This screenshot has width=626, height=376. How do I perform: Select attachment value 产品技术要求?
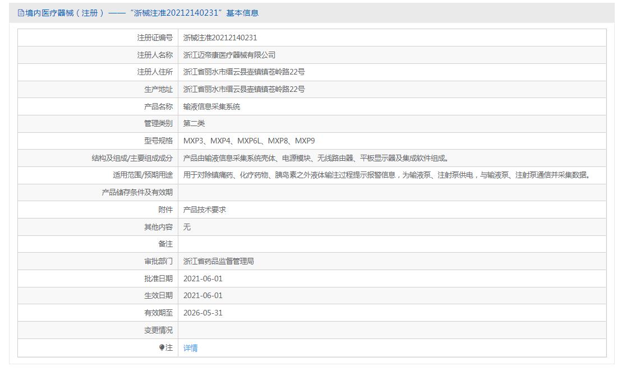[204, 210]
